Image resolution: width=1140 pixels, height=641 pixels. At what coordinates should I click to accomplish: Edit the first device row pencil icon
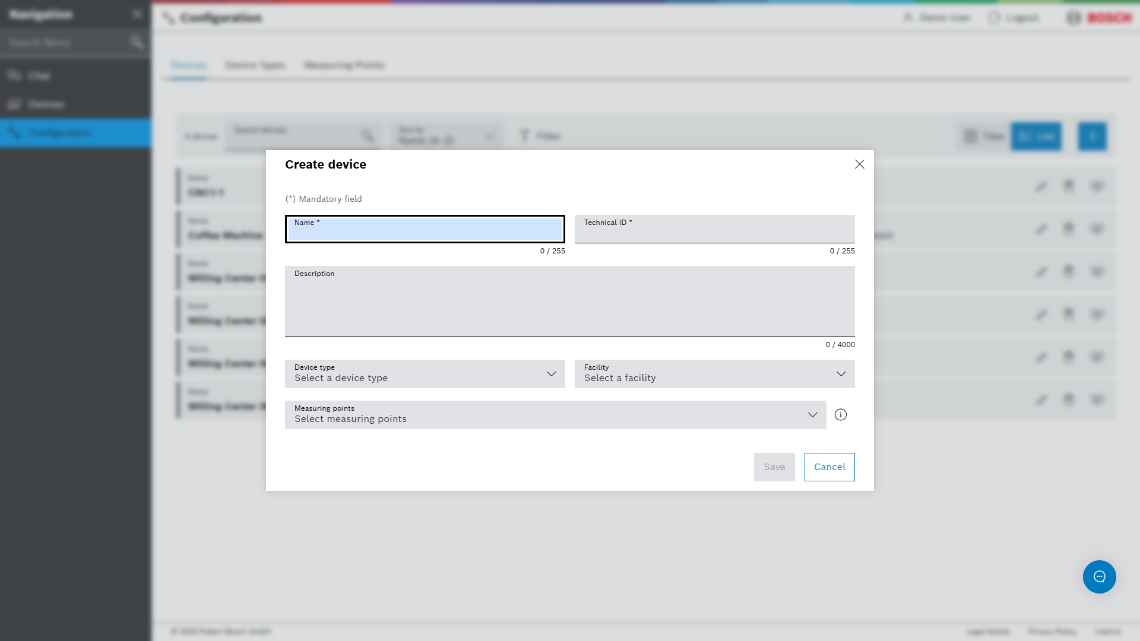tap(1041, 186)
